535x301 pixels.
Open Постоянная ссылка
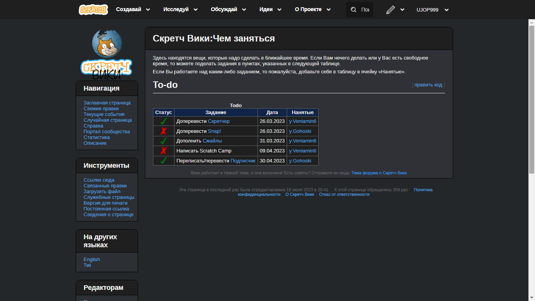click(106, 209)
